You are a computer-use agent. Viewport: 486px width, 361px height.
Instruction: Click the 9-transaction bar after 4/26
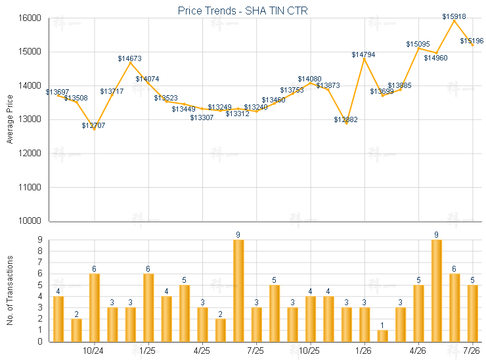coord(436,291)
